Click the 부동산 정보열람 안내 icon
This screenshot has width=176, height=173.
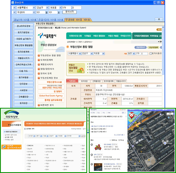tap(76, 68)
